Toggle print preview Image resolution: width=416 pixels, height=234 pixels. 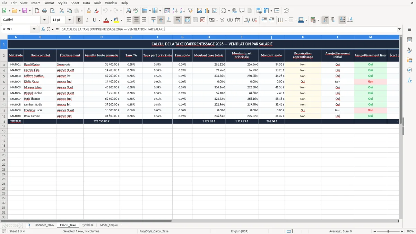click(52, 11)
